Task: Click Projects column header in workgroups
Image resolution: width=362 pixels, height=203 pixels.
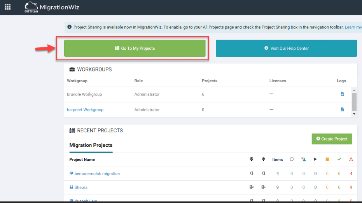Action: [210, 81]
